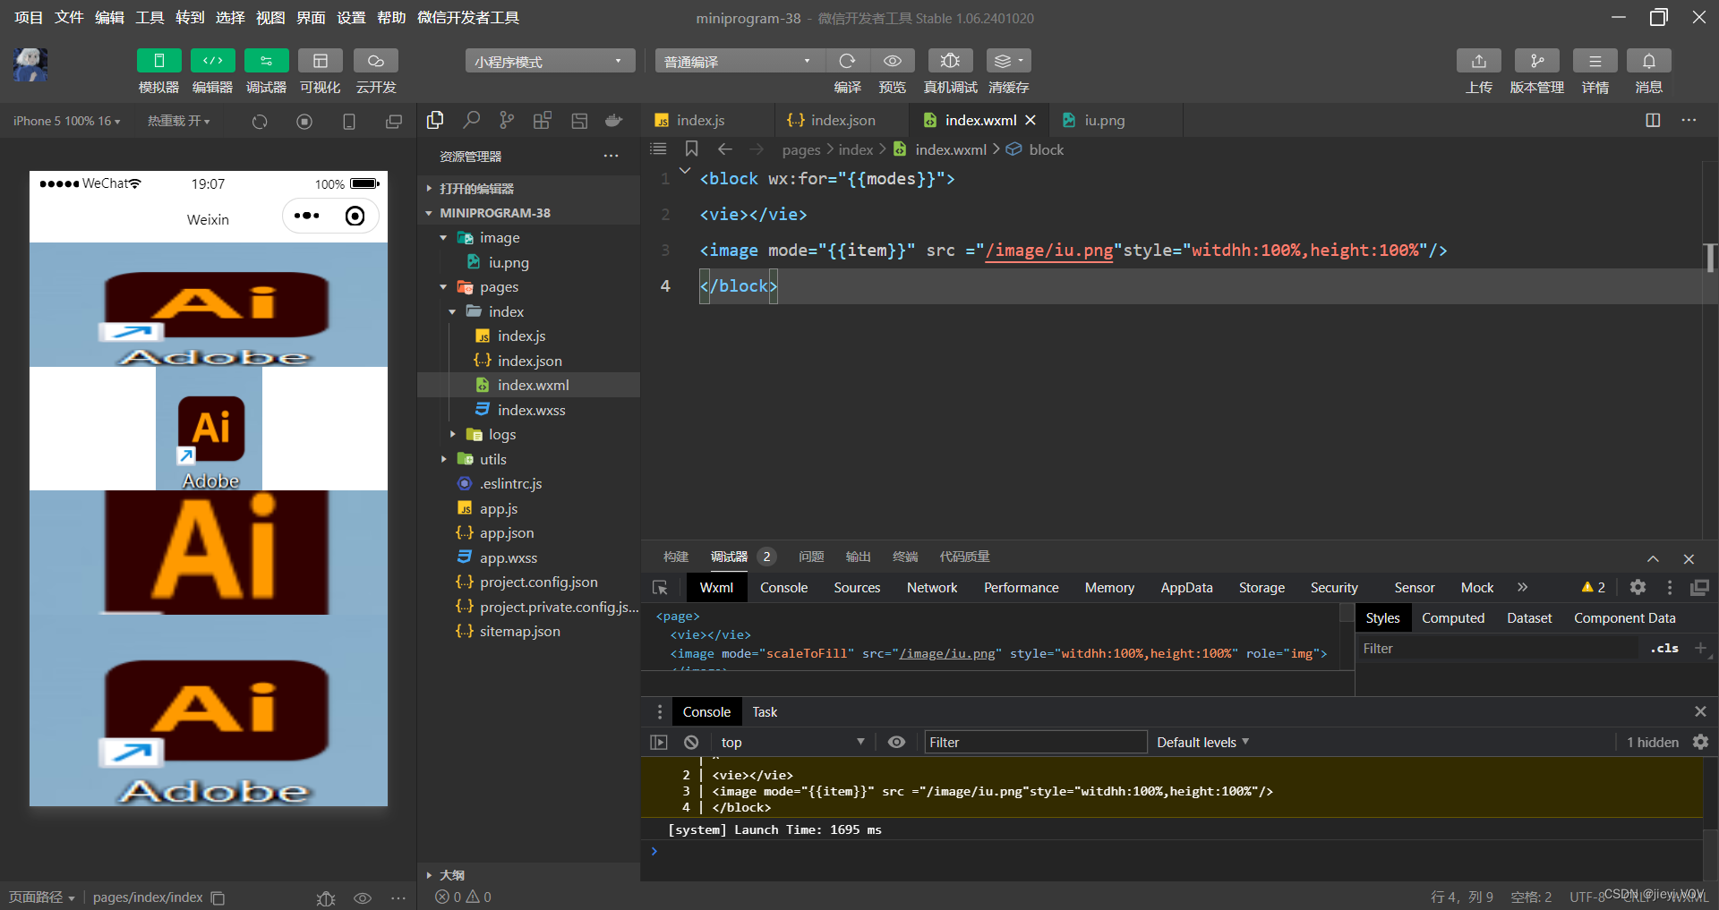1719x910 pixels.
Task: Click the upload (上传) icon
Action: point(1479,61)
